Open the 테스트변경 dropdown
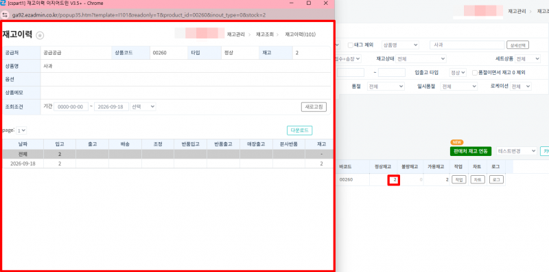This screenshot has width=549, height=272. (517, 151)
